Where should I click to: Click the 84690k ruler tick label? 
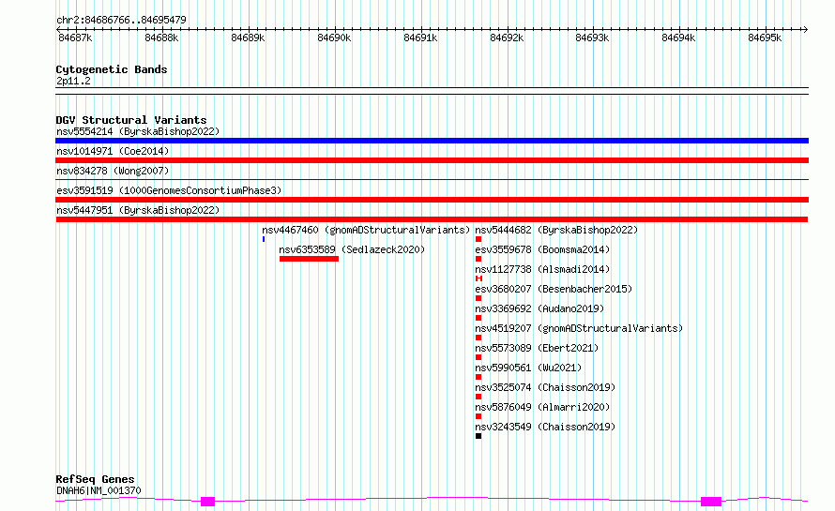tap(334, 38)
